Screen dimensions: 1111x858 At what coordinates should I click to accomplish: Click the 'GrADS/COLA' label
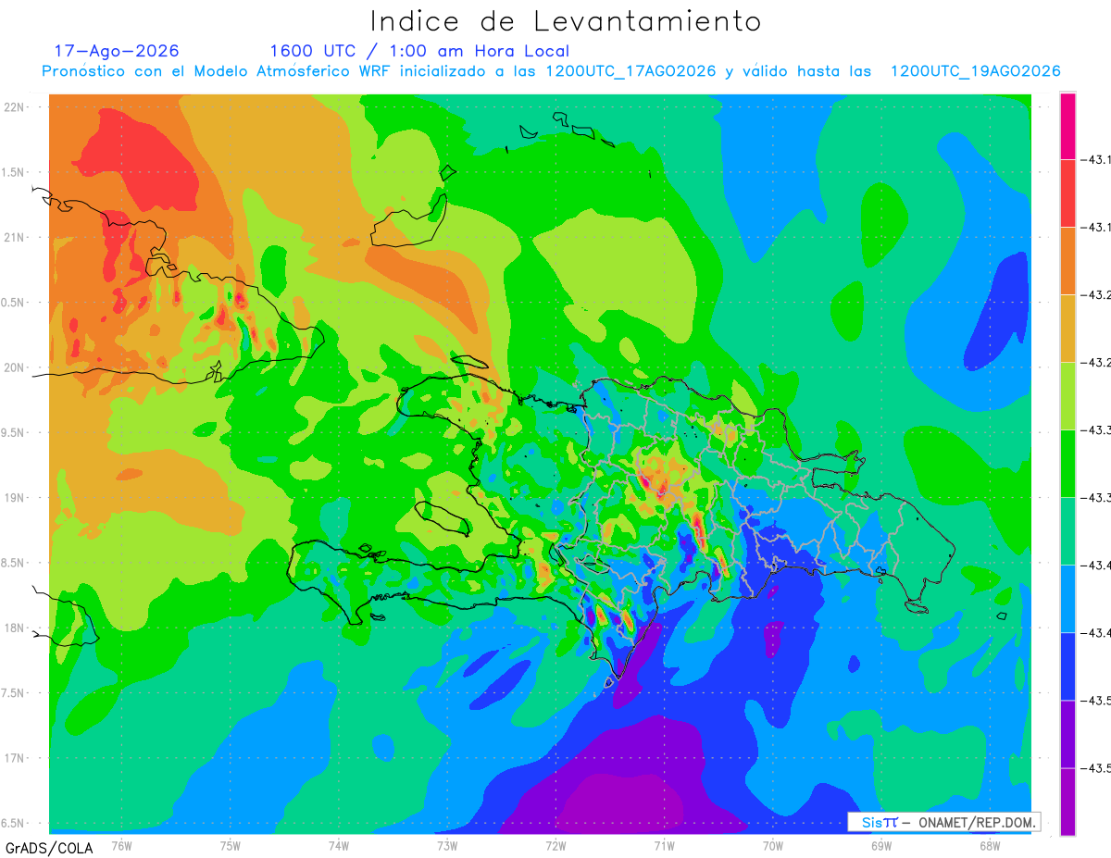[x=49, y=848]
